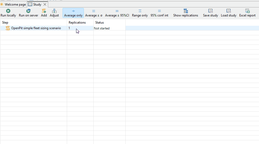Switch to Average ± σ display
Viewport: 259px width, 144px height.
(94, 13)
